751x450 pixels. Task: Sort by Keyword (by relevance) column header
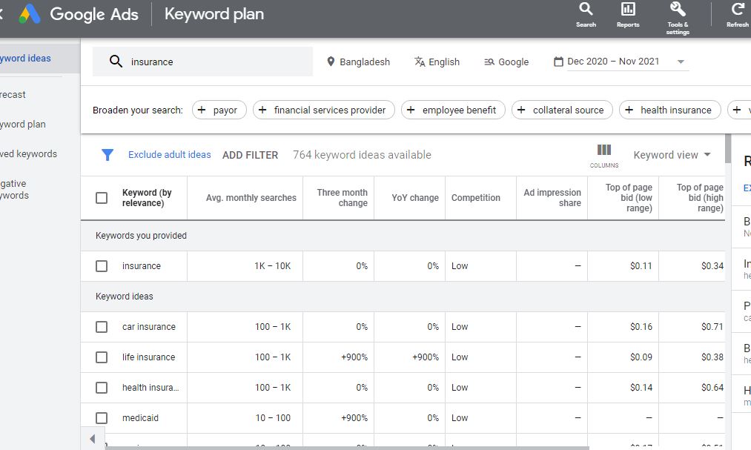click(x=147, y=198)
